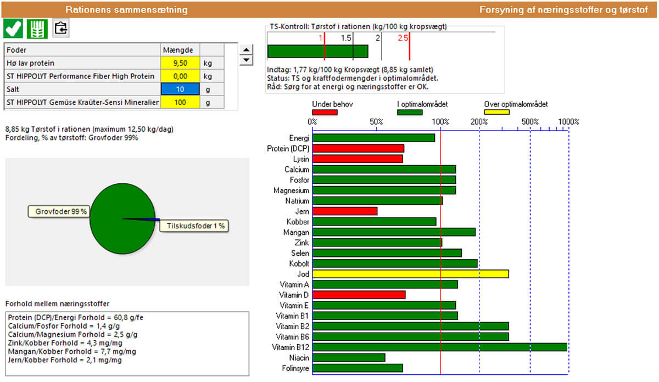Image resolution: width=659 pixels, height=382 pixels.
Task: Select the Salt amount field showing 10
Action: [180, 89]
